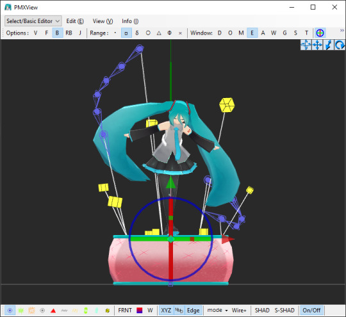
Task: Click the red-blue gradient color swatch
Action: (x=140, y=311)
